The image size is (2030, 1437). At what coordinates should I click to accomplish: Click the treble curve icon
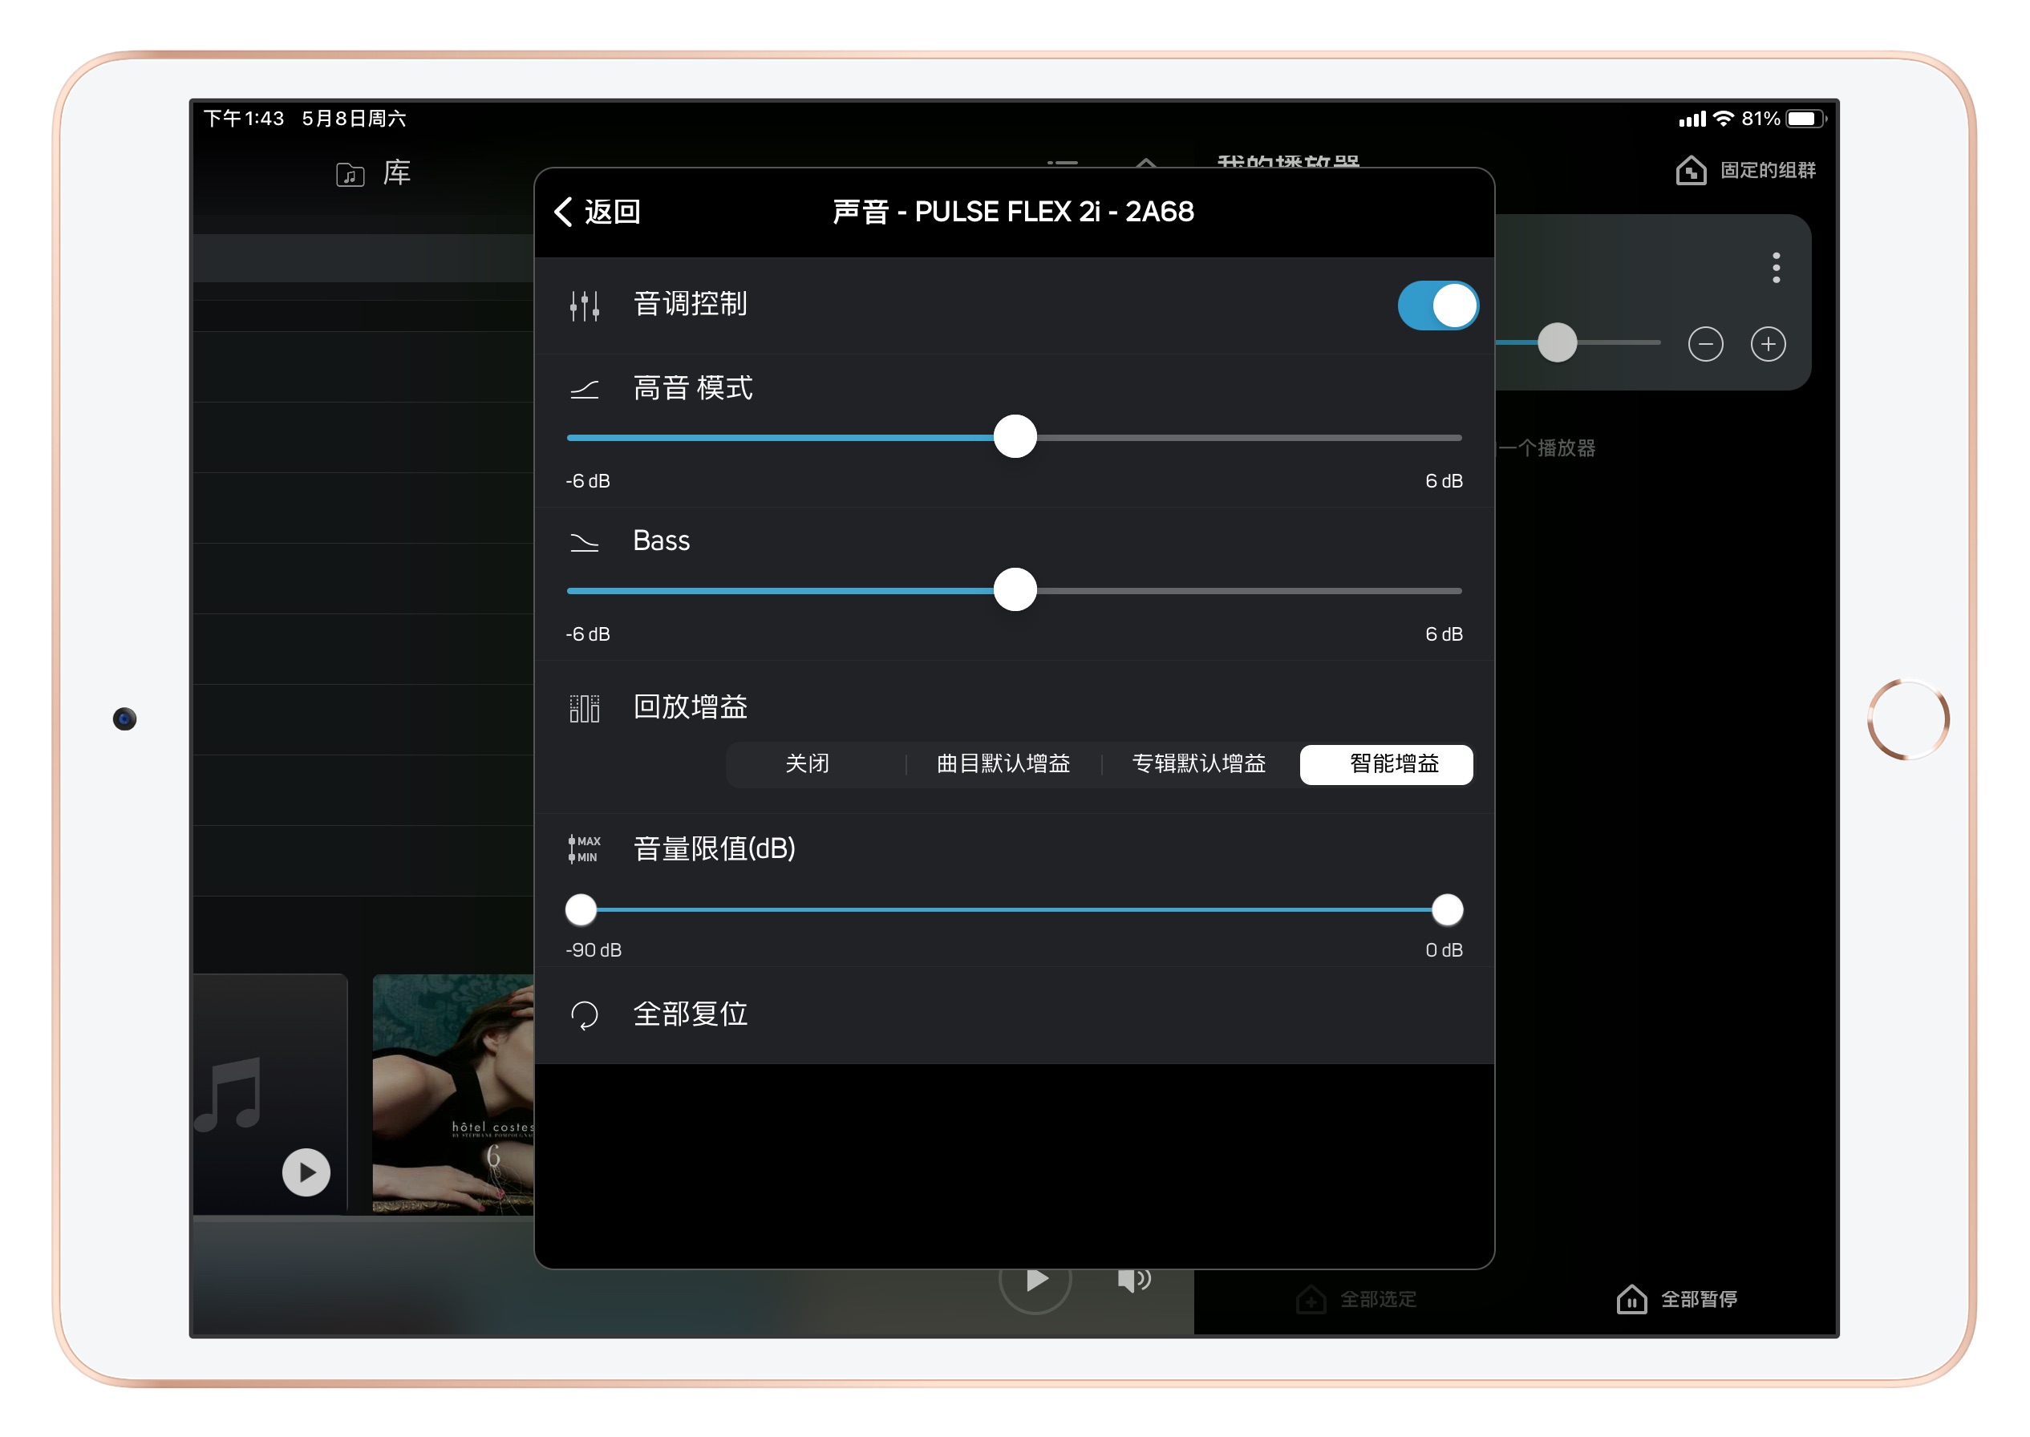click(x=585, y=388)
